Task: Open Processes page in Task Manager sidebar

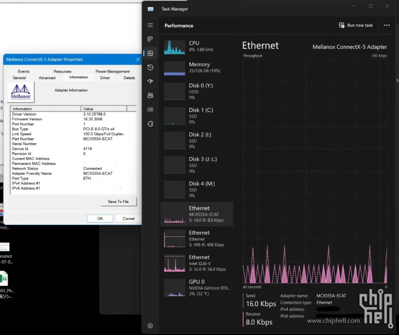Action: [x=150, y=39]
